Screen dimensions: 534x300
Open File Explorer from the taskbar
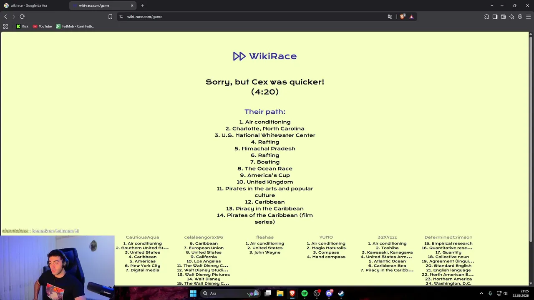pyautogui.click(x=280, y=293)
